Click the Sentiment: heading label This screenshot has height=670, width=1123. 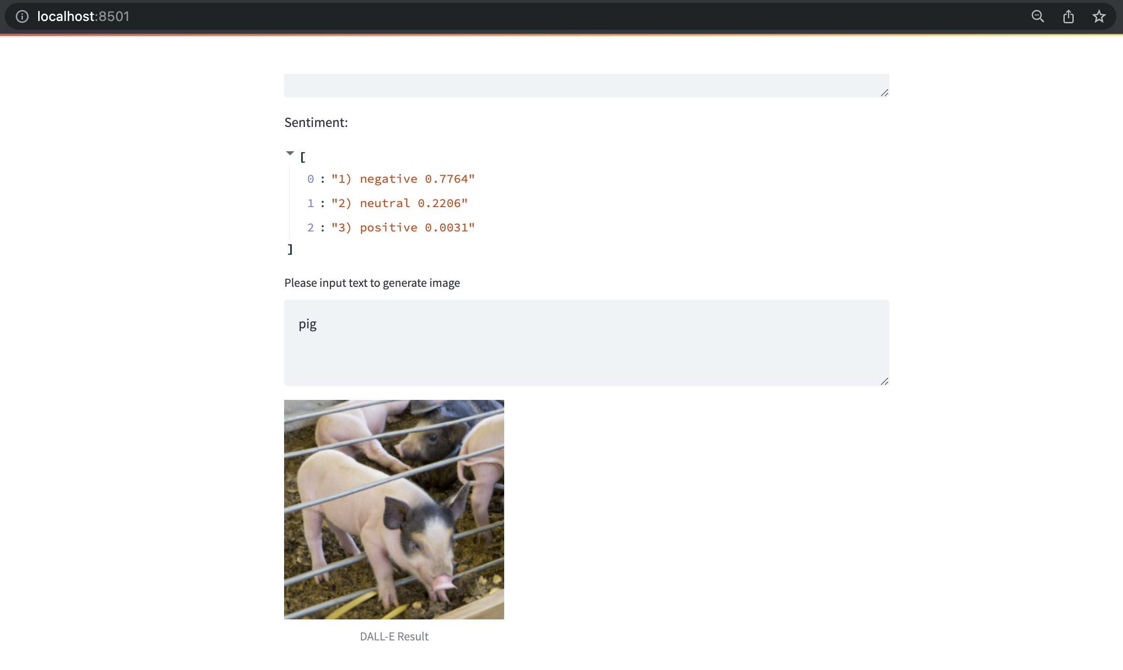[x=316, y=122]
